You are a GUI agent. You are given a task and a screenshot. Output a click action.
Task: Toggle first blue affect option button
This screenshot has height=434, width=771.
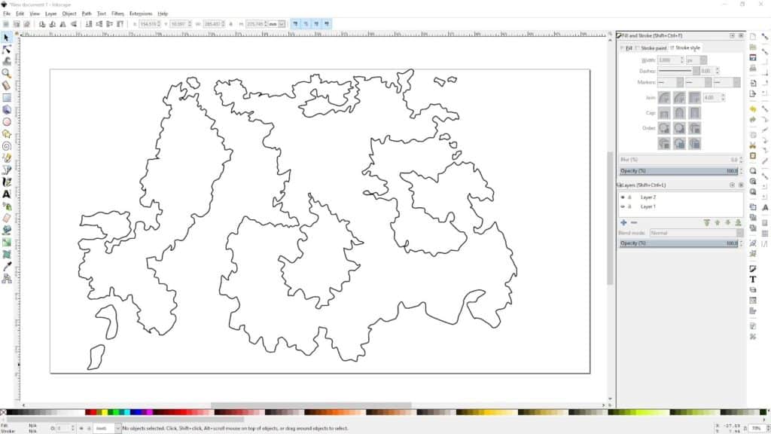[x=295, y=23]
